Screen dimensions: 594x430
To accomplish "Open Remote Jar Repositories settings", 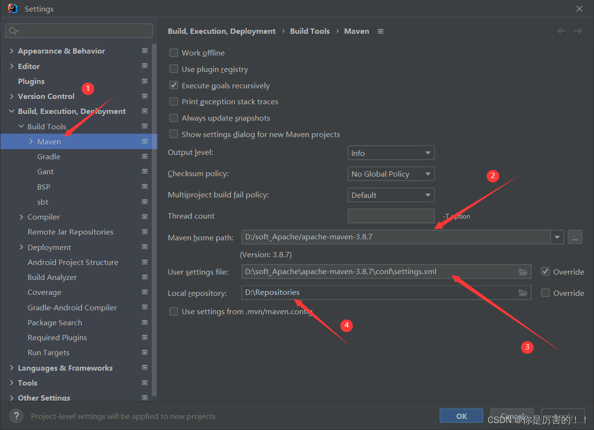I will click(71, 232).
